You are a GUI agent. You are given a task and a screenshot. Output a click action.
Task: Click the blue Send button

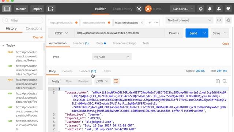[193, 33]
